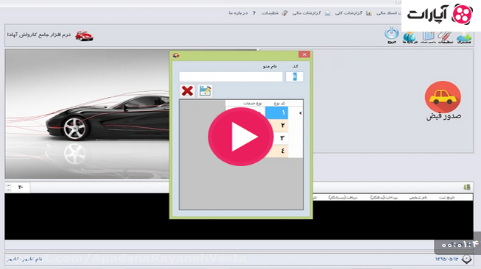Click the calculator toolbar icon
This screenshot has height=269, width=481.
click(428, 37)
